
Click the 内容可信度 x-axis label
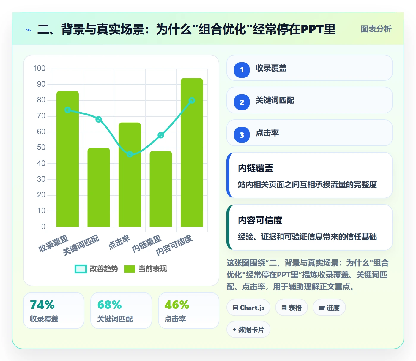click(174, 245)
